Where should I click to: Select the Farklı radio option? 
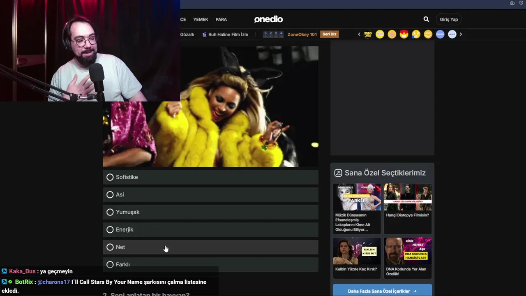tap(210, 264)
